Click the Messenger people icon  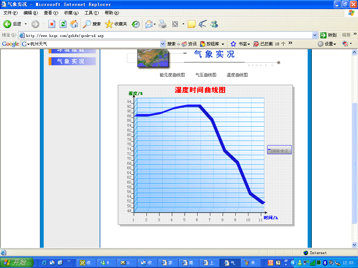tap(214, 24)
